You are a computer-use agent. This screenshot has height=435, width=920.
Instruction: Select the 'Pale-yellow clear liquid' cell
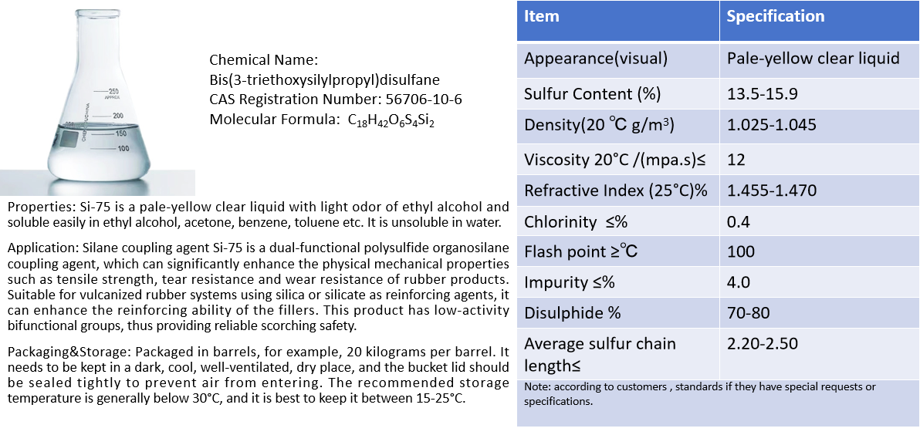point(813,59)
